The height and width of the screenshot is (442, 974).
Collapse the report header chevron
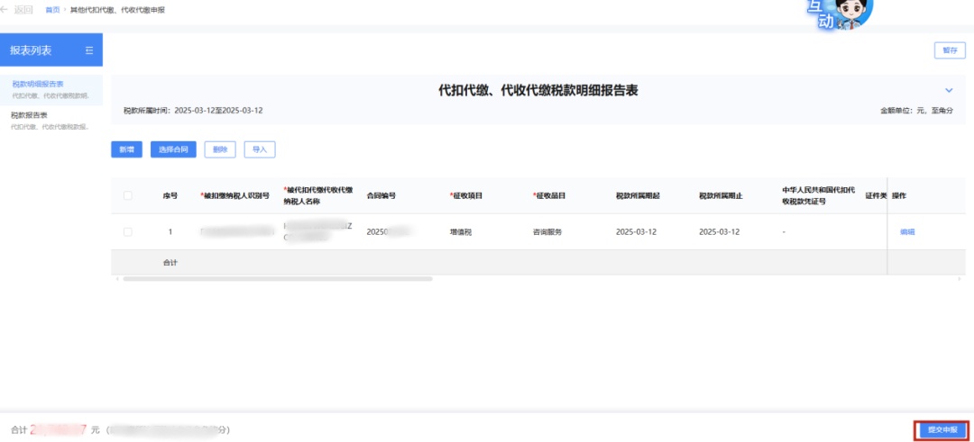(949, 91)
